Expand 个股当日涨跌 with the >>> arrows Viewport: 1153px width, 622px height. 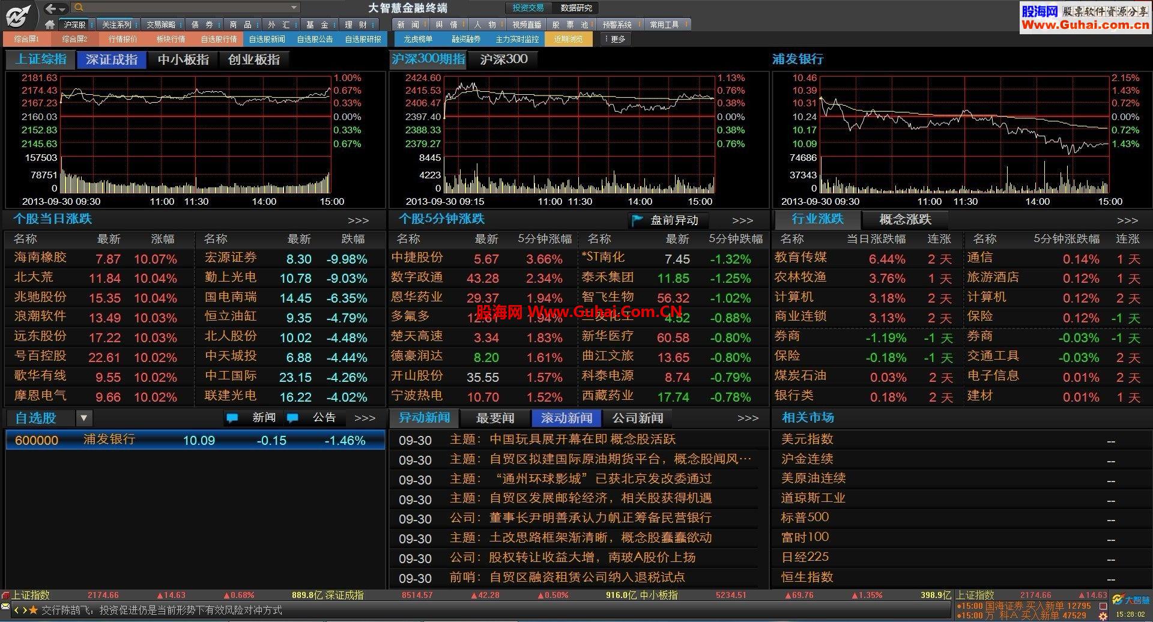point(359,220)
